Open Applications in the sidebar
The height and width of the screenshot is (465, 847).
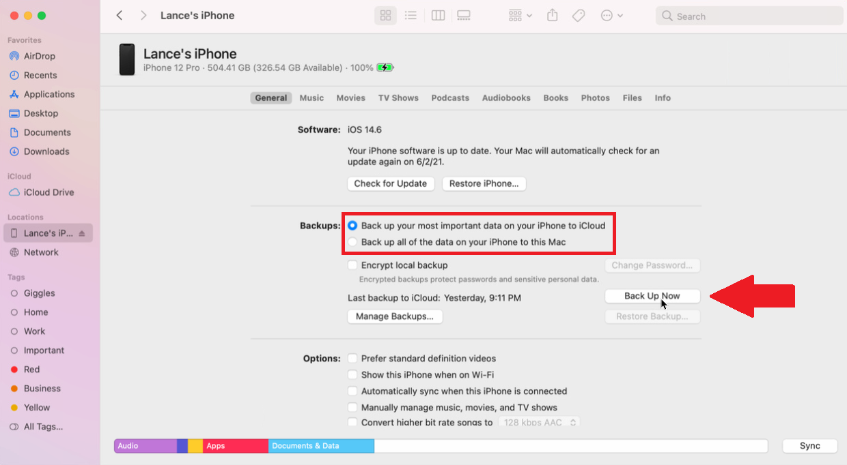coord(48,94)
